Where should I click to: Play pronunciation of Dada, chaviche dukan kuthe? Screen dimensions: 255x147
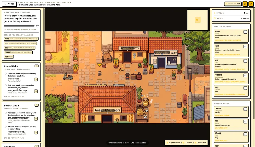pyautogui.click(x=36, y=119)
